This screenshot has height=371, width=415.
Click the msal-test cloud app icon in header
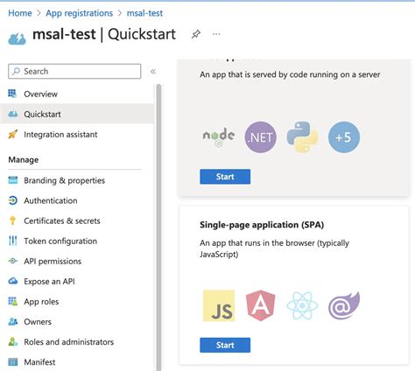click(x=17, y=38)
